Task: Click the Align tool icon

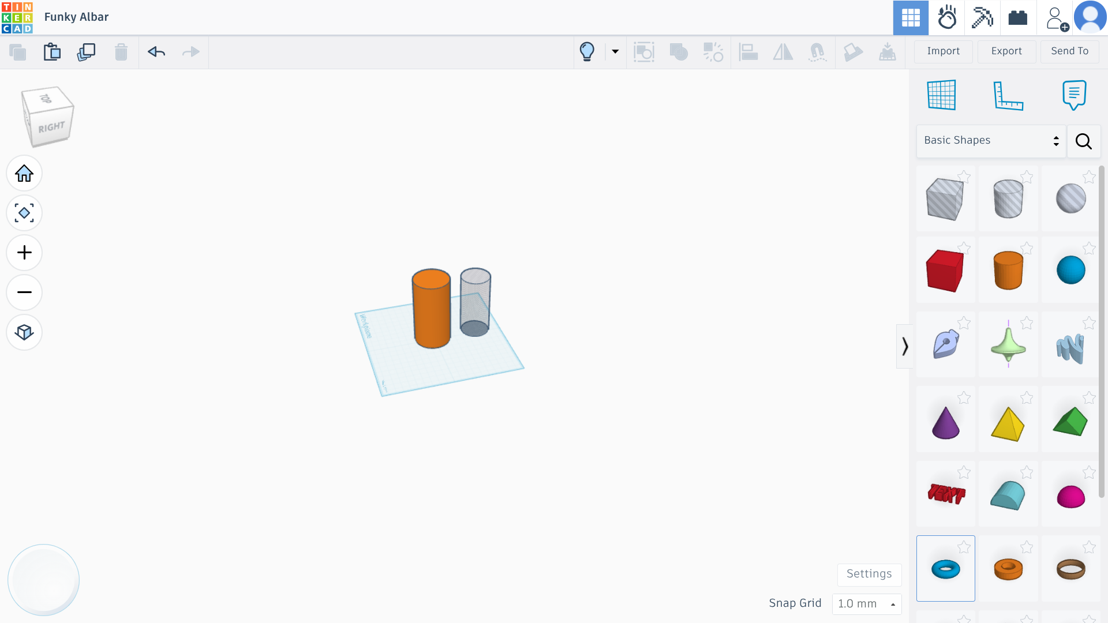Action: coord(748,52)
